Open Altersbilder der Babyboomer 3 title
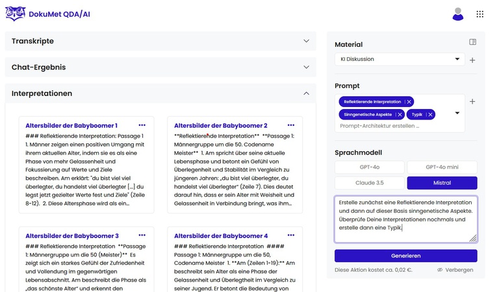This screenshot has width=499, height=292. (x=72, y=236)
